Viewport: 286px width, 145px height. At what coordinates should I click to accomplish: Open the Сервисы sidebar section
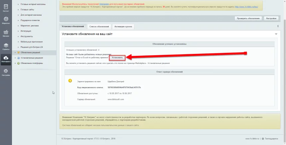pyautogui.click(x=6, y=46)
